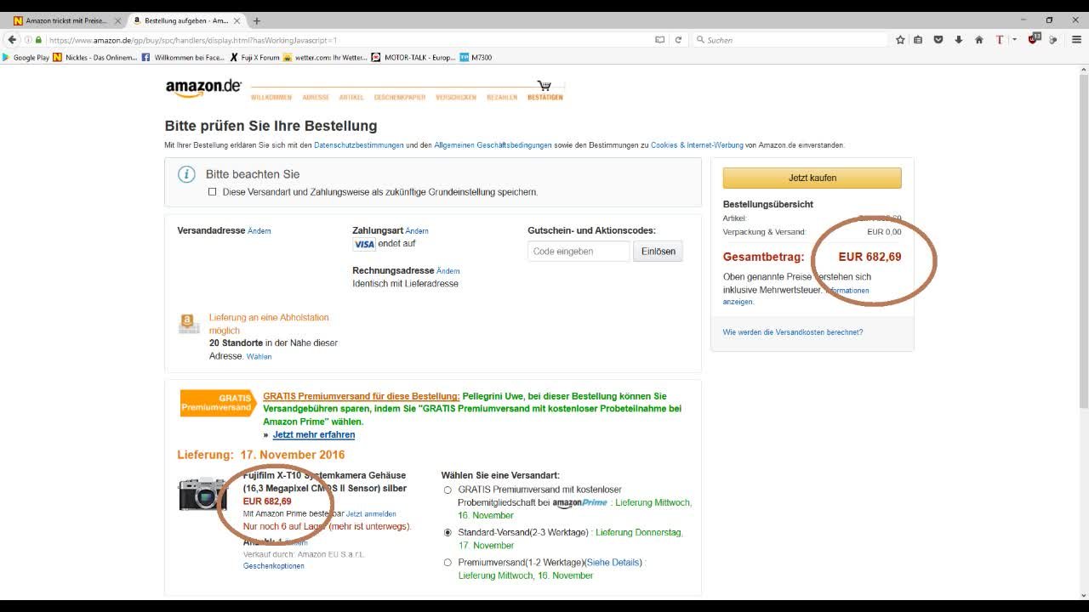The height and width of the screenshot is (612, 1089).
Task: Click the red T extension icon
Action: pos(1000,40)
